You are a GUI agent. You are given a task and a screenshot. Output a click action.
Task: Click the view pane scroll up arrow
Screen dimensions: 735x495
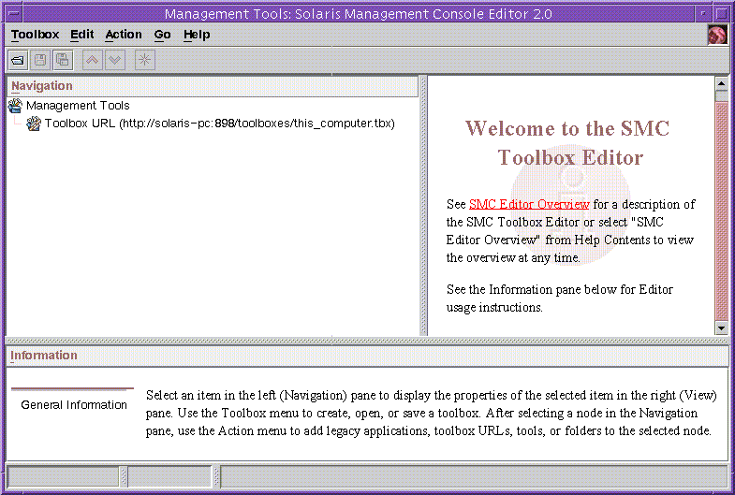[721, 84]
